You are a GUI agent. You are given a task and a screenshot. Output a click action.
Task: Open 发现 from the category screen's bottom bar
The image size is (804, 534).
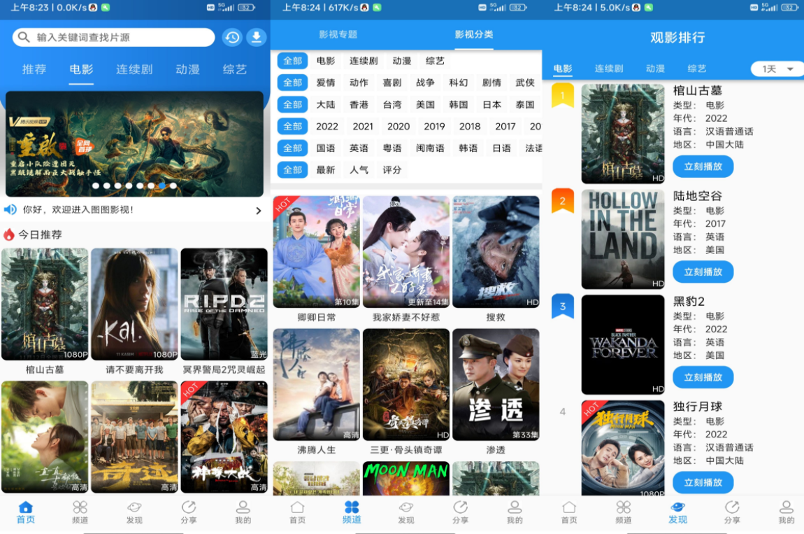coord(406,512)
